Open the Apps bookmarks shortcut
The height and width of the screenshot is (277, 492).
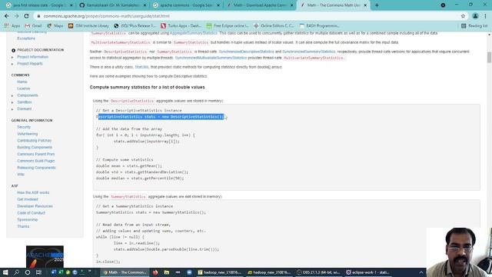[x=12, y=25]
